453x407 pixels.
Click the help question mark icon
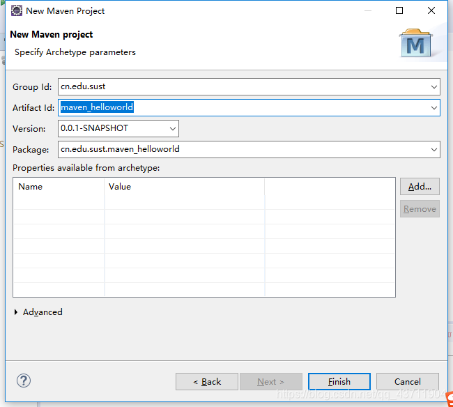click(x=24, y=381)
